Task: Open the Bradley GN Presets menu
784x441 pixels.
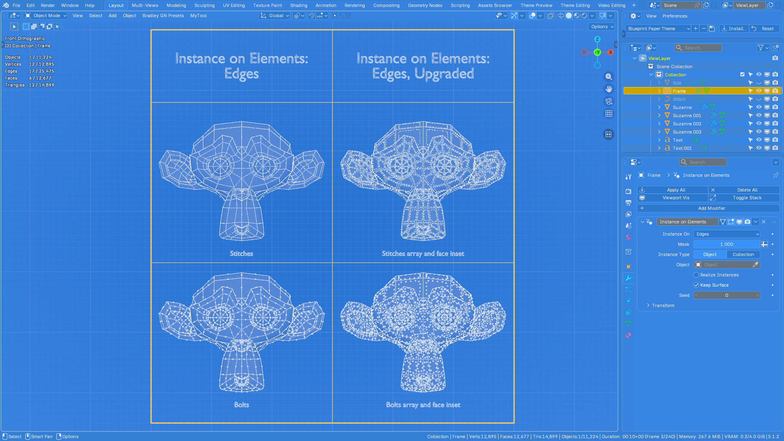Action: point(163,16)
